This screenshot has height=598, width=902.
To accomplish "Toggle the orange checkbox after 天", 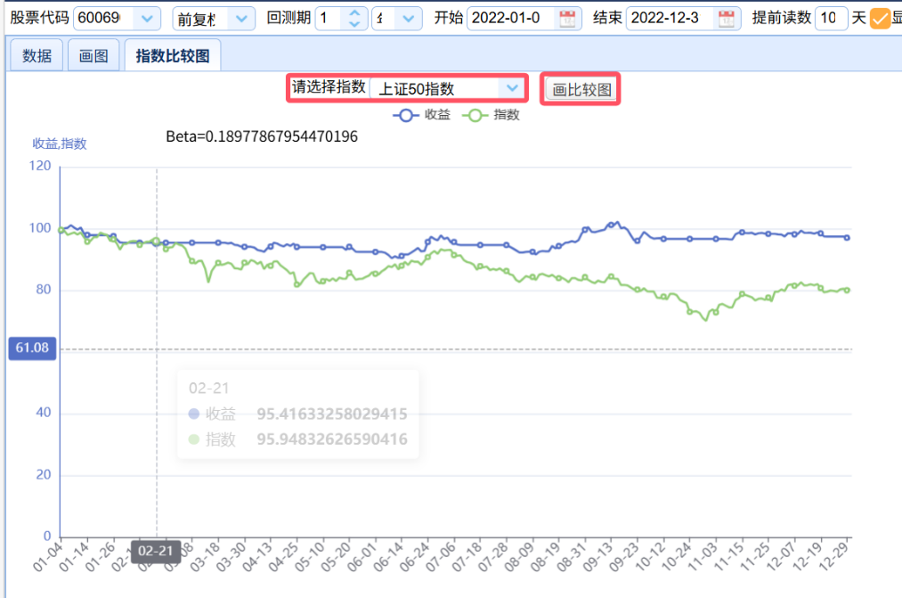I will [880, 19].
